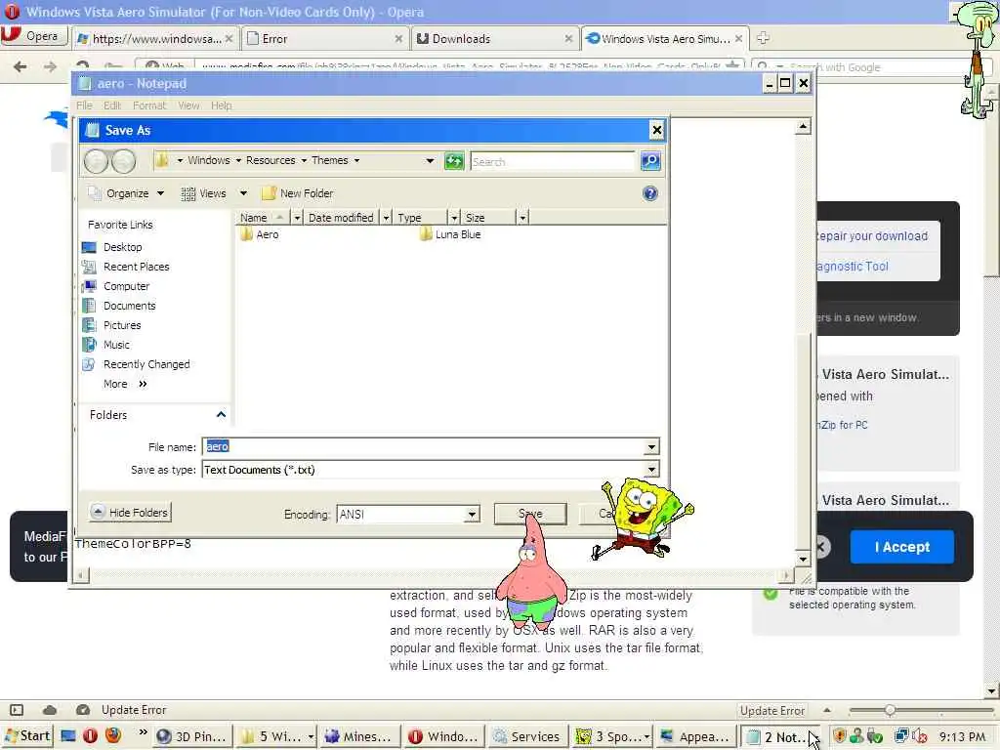1000x750 pixels.
Task: Switch to the Downloads tab in Opera
Action: [494, 38]
